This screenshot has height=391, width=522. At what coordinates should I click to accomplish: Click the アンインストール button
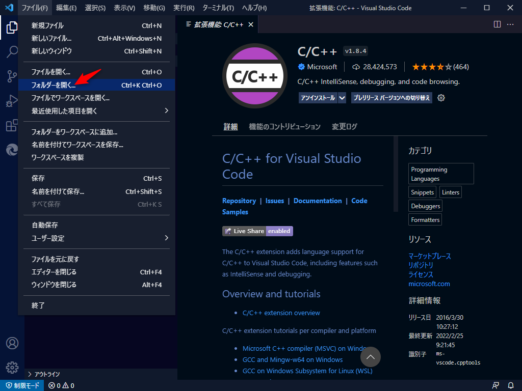pyautogui.click(x=318, y=98)
